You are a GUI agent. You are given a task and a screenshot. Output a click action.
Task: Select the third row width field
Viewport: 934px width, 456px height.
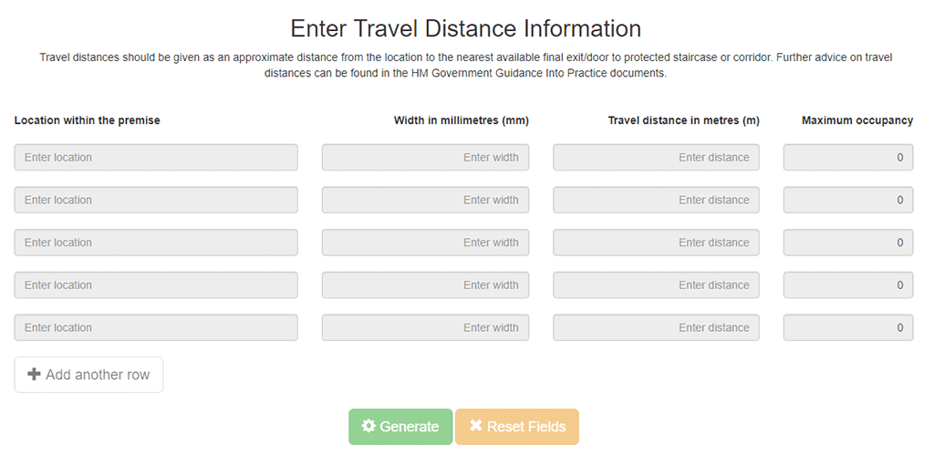(x=425, y=243)
